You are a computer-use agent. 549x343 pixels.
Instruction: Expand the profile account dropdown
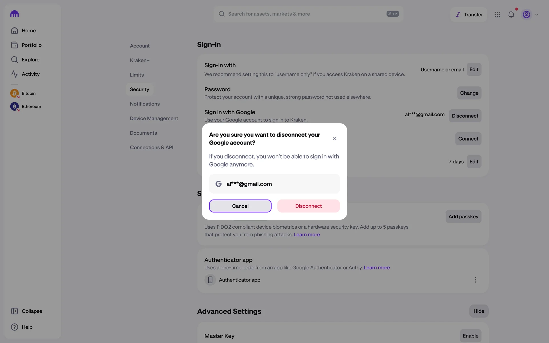[536, 15]
